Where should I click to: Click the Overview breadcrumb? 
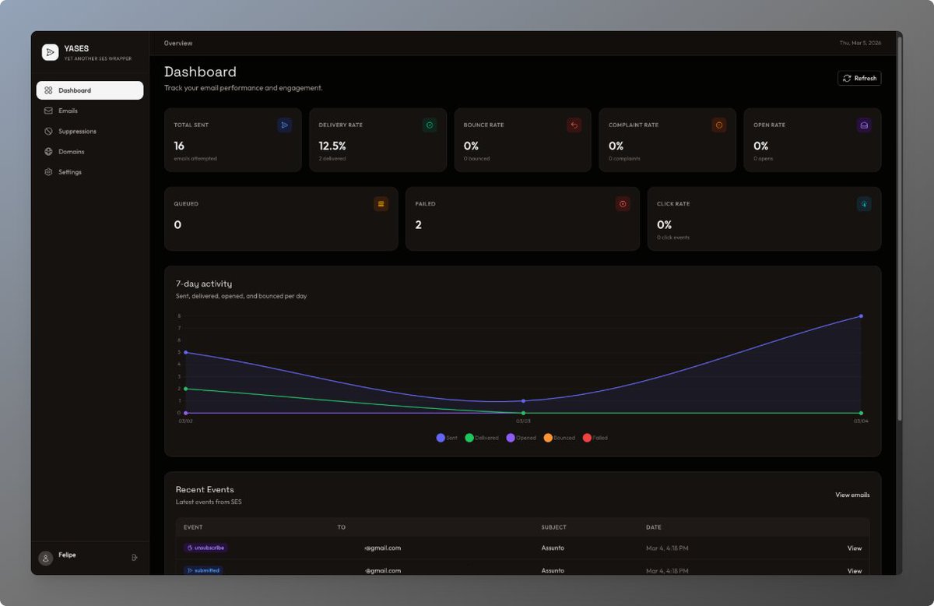tap(178, 43)
